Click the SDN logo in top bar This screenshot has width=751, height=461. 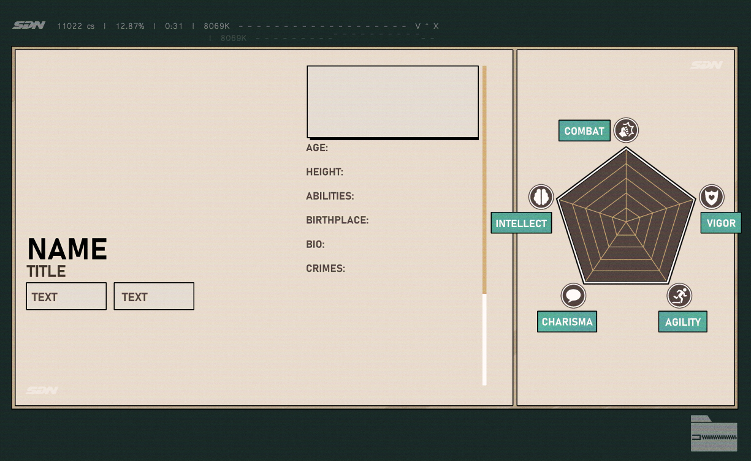29,26
